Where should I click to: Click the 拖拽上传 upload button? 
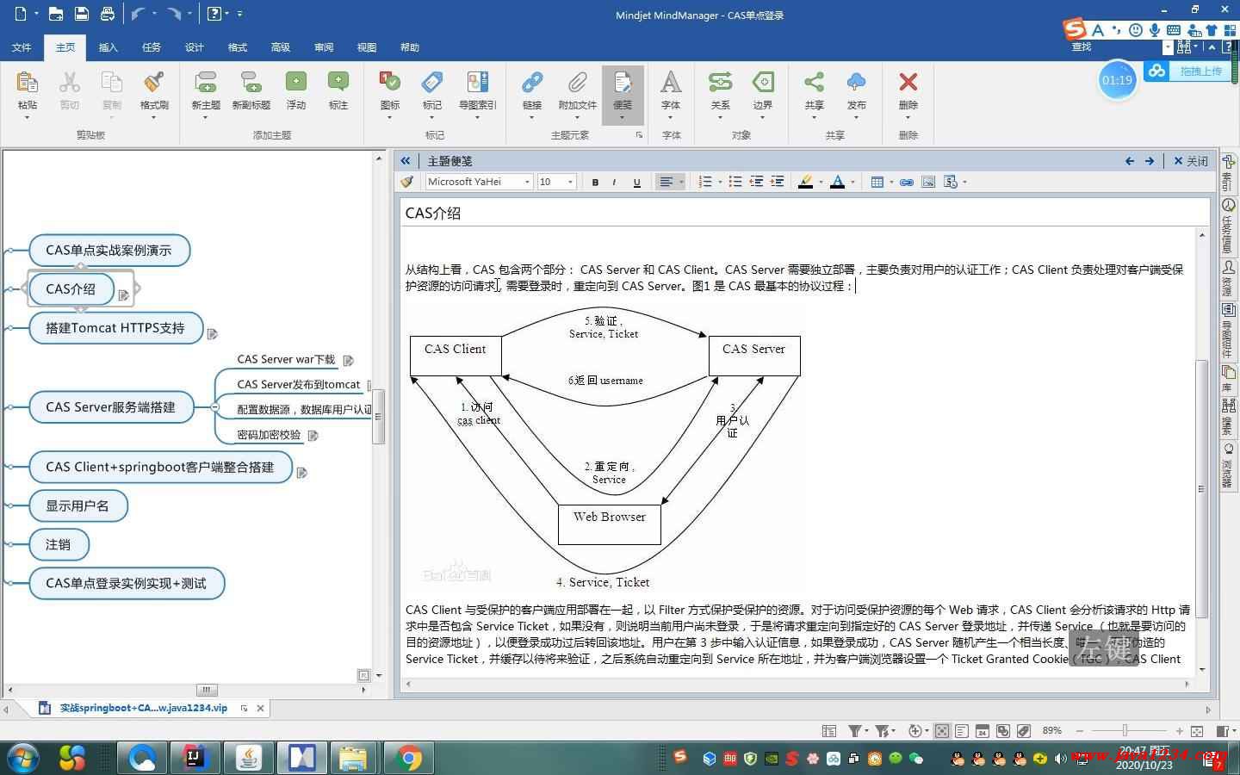tap(1188, 71)
